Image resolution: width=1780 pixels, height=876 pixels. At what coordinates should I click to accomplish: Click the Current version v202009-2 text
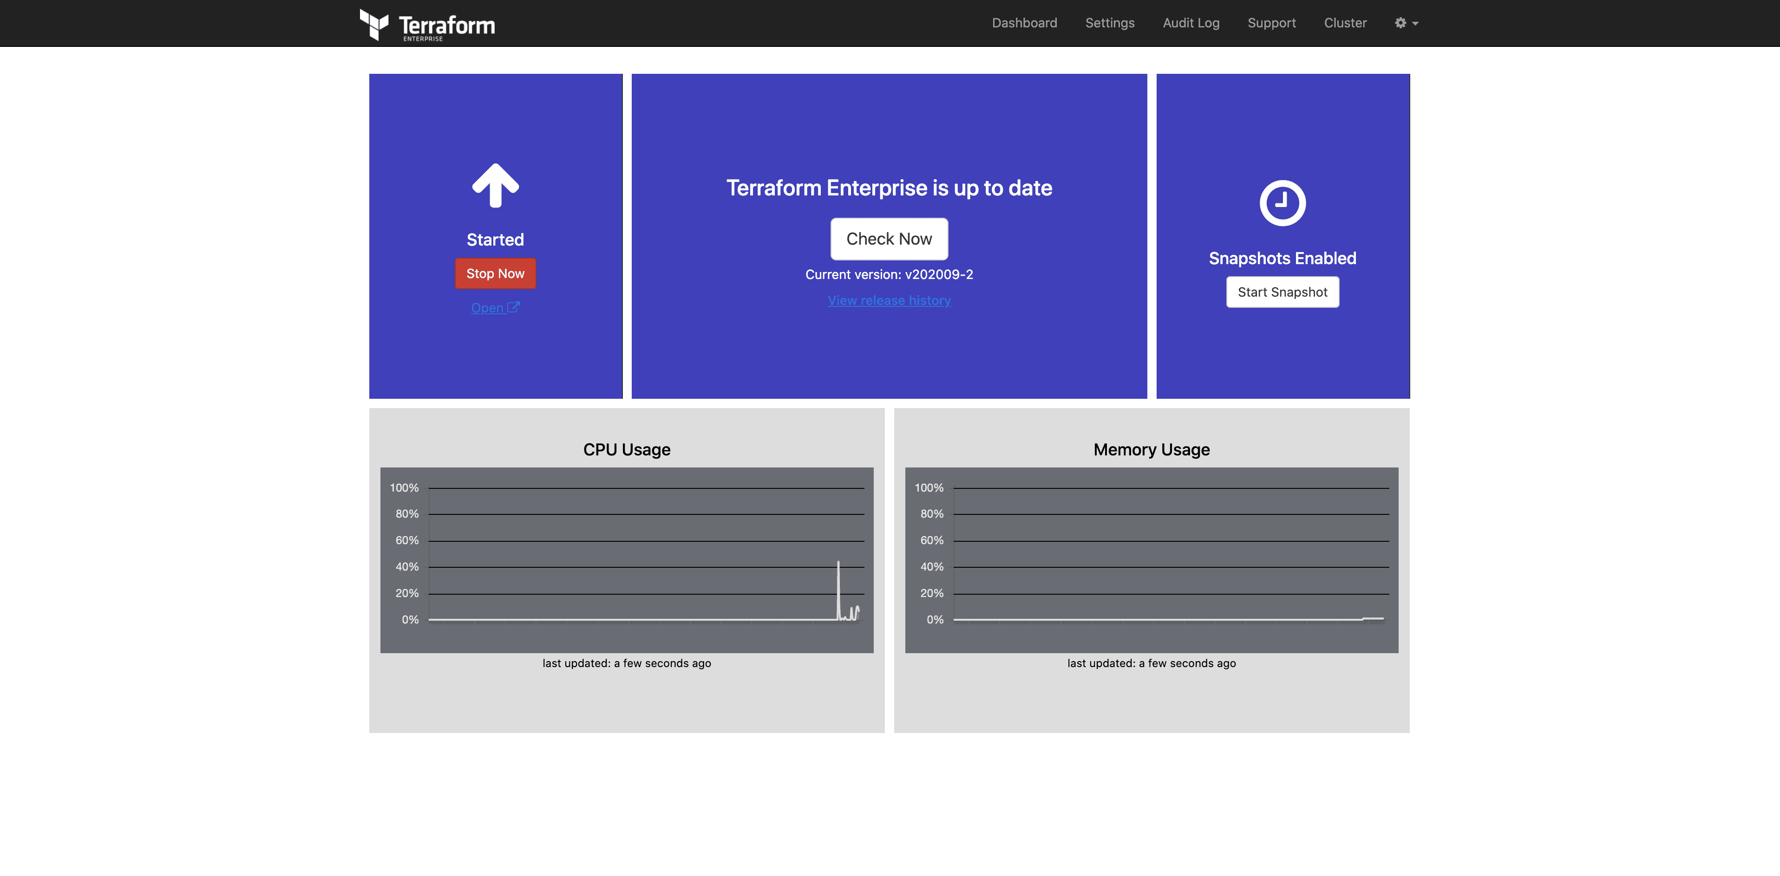point(889,274)
